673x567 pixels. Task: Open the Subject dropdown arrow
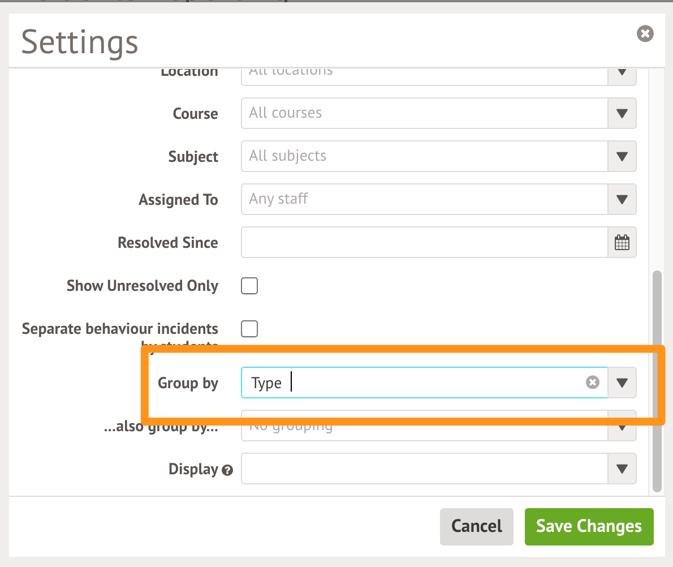[x=622, y=157]
